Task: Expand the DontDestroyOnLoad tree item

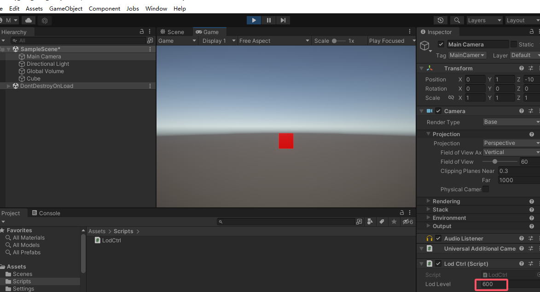Action: [8, 86]
